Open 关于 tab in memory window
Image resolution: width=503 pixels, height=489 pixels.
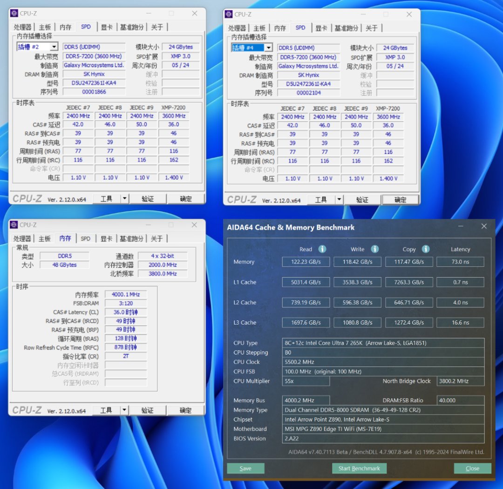(x=156, y=238)
